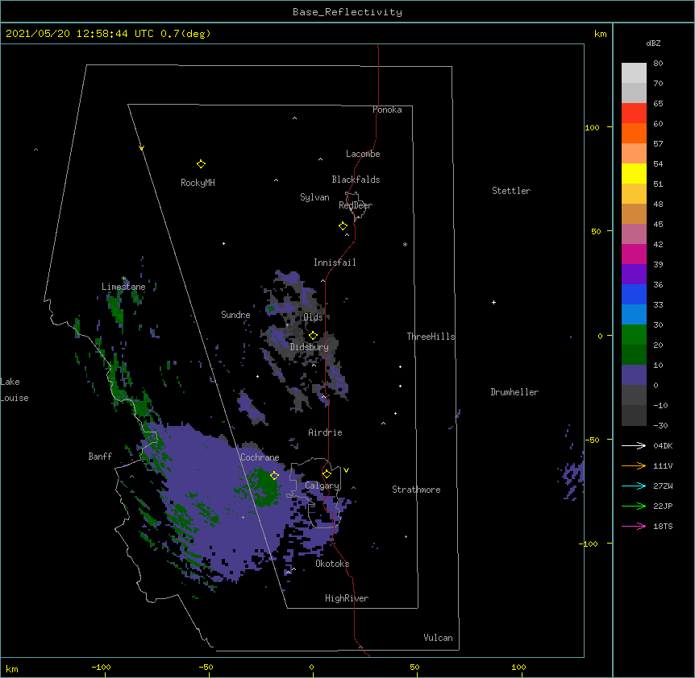Screen dimensions: 695x678
Task: Click the -100 tick on the bottom axis
Action: [x=101, y=667]
